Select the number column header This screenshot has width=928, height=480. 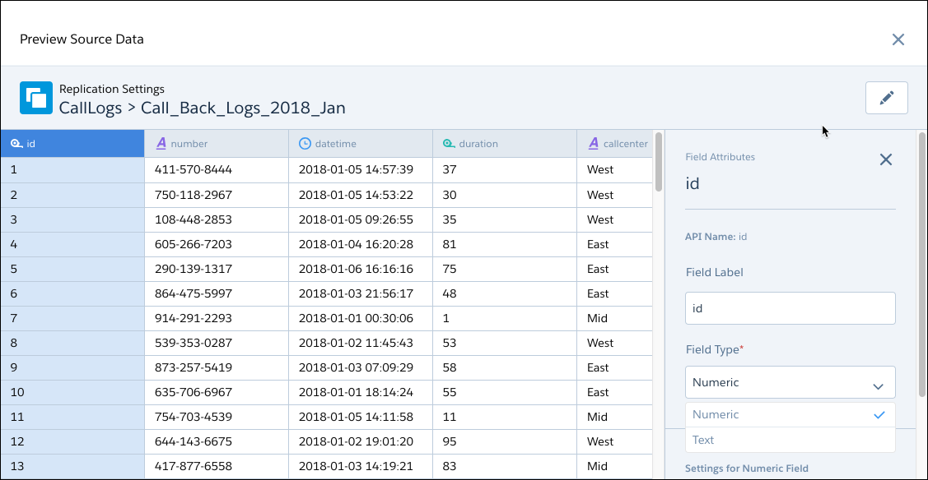click(216, 144)
